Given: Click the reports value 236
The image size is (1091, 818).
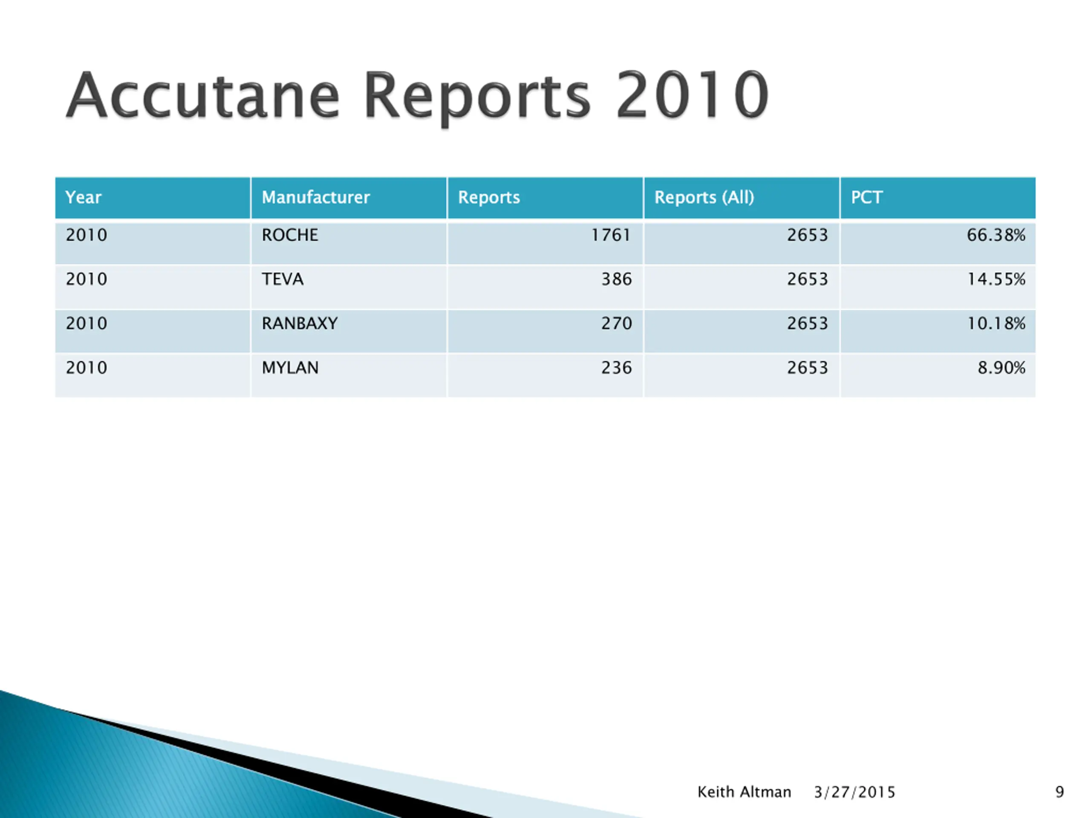Looking at the screenshot, I should tap(617, 368).
